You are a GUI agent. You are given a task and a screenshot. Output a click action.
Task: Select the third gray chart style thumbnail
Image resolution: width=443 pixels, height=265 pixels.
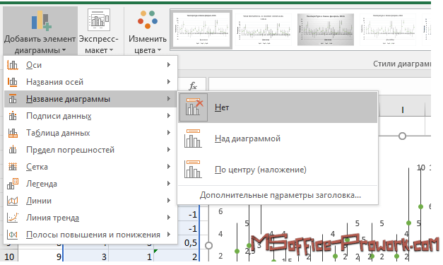click(326, 30)
